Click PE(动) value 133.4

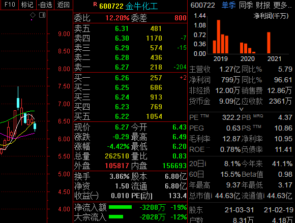coord(178,196)
